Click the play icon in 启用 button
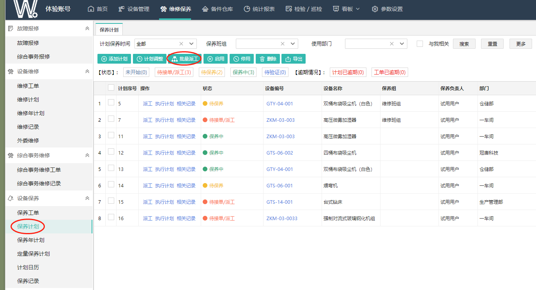 click(210, 59)
